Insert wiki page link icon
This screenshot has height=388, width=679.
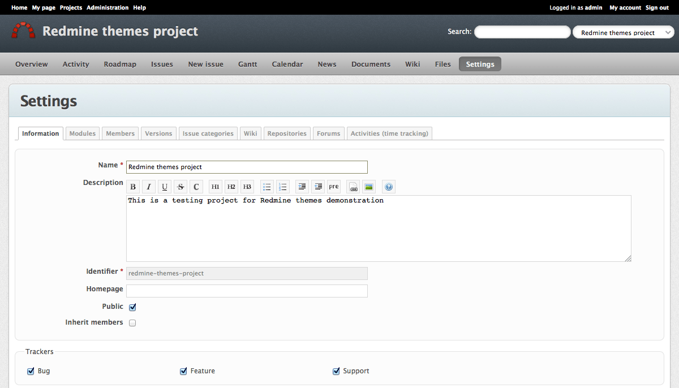click(353, 187)
